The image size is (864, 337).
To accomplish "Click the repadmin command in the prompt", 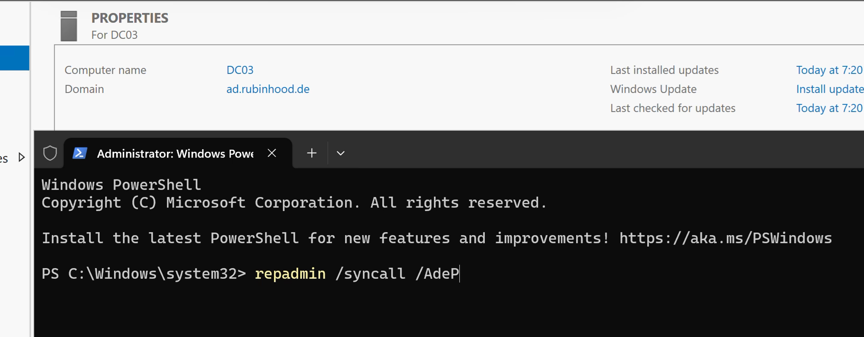I will coord(290,273).
